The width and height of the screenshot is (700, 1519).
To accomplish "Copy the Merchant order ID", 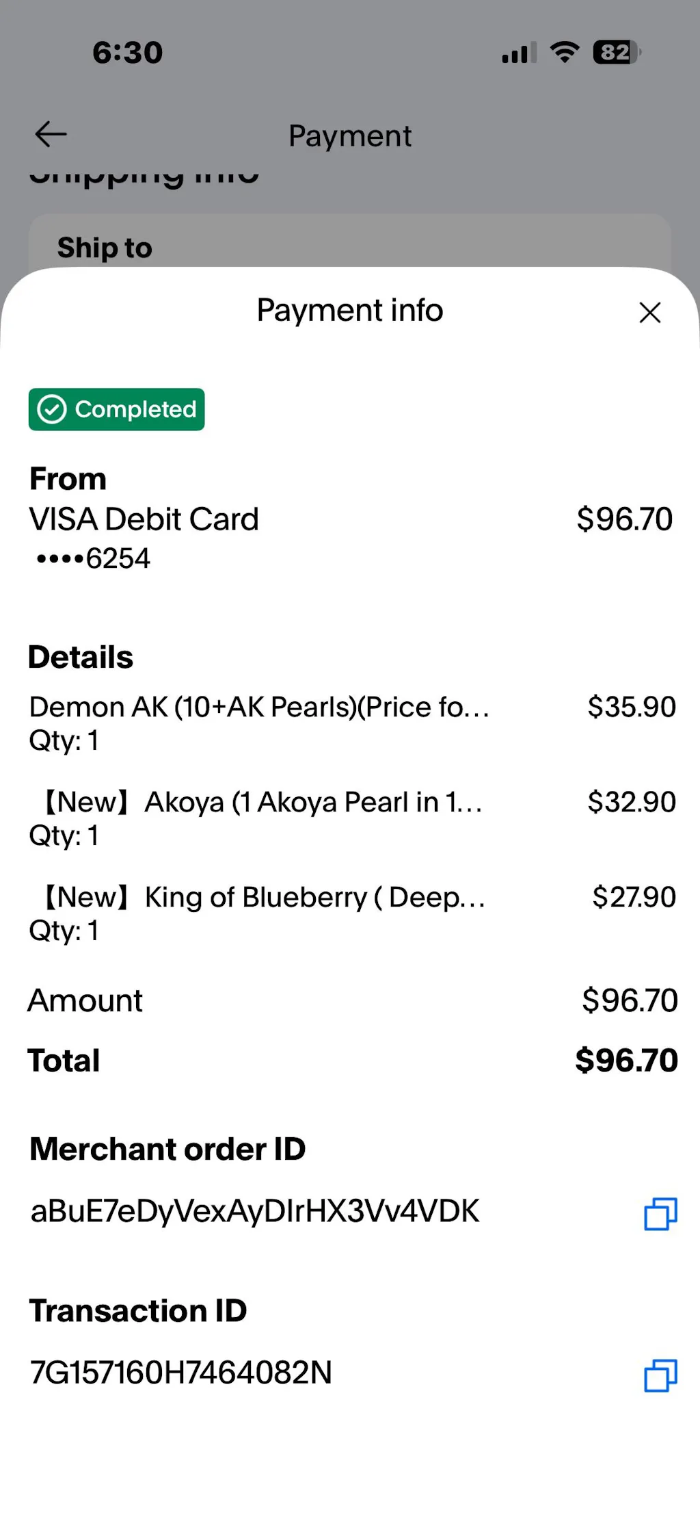I will tap(660, 1214).
